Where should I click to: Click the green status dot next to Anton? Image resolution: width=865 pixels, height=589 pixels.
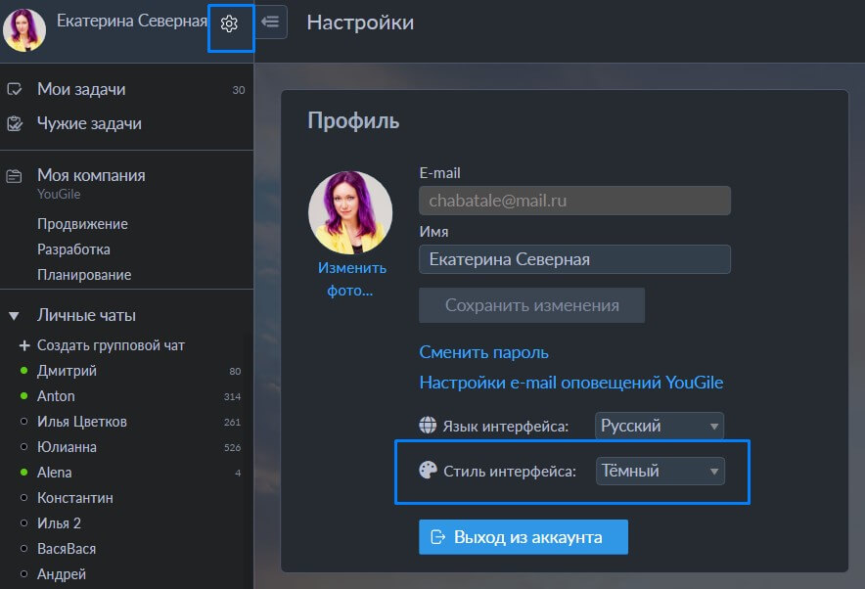[25, 396]
